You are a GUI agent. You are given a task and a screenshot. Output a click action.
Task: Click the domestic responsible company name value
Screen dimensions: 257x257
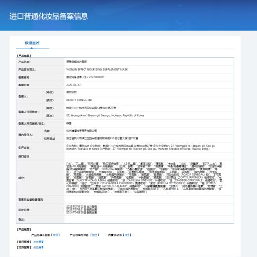[x=82, y=131]
